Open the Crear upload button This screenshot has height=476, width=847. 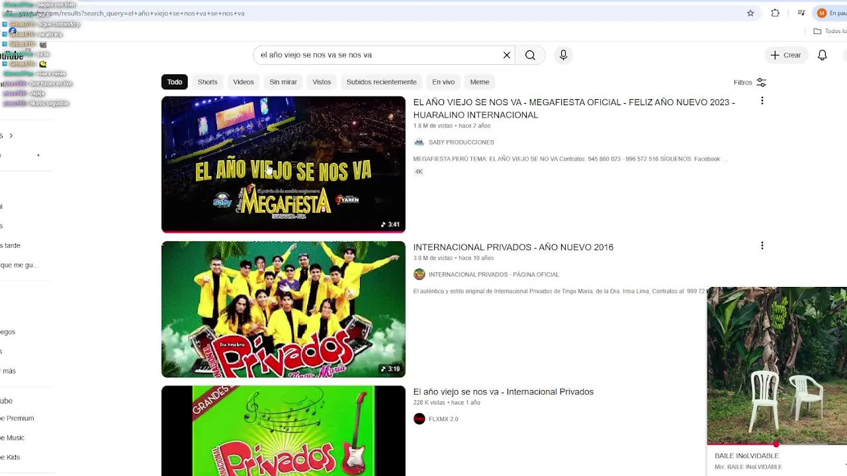[x=785, y=55]
